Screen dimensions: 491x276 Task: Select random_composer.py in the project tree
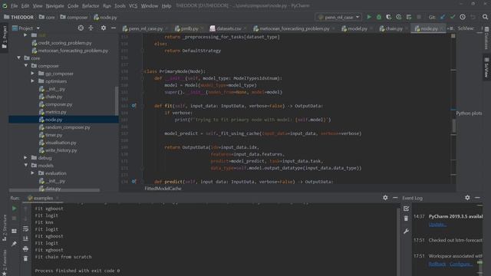68,127
